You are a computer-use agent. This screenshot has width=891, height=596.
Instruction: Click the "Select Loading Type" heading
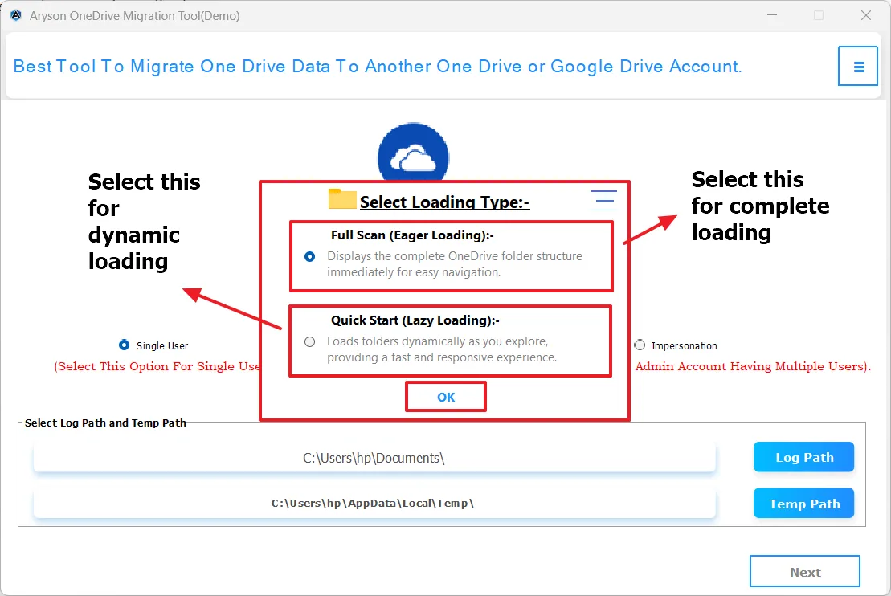444,202
